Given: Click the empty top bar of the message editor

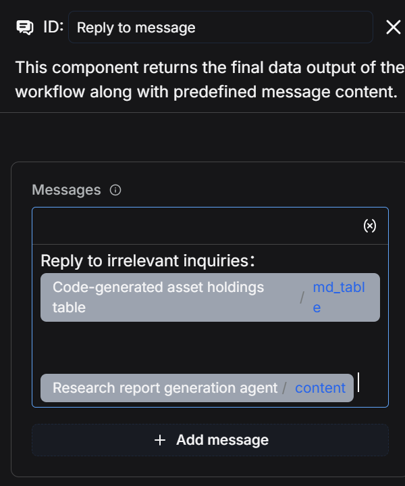Looking at the screenshot, I should [196, 226].
